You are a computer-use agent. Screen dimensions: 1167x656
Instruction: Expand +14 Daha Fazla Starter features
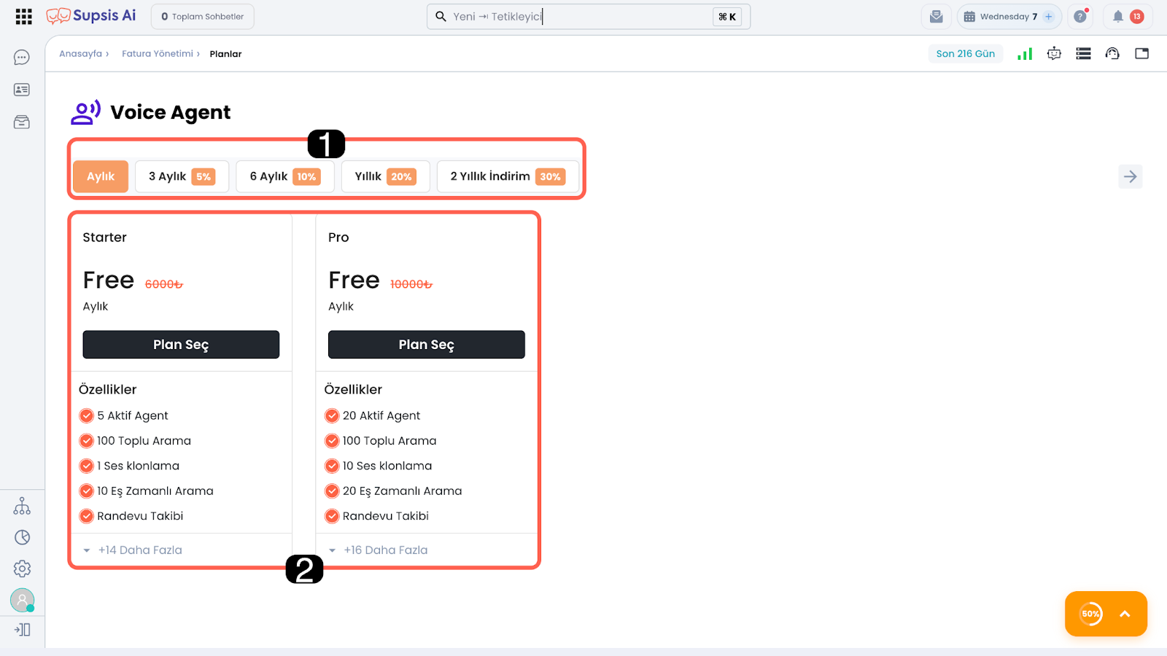coord(139,550)
